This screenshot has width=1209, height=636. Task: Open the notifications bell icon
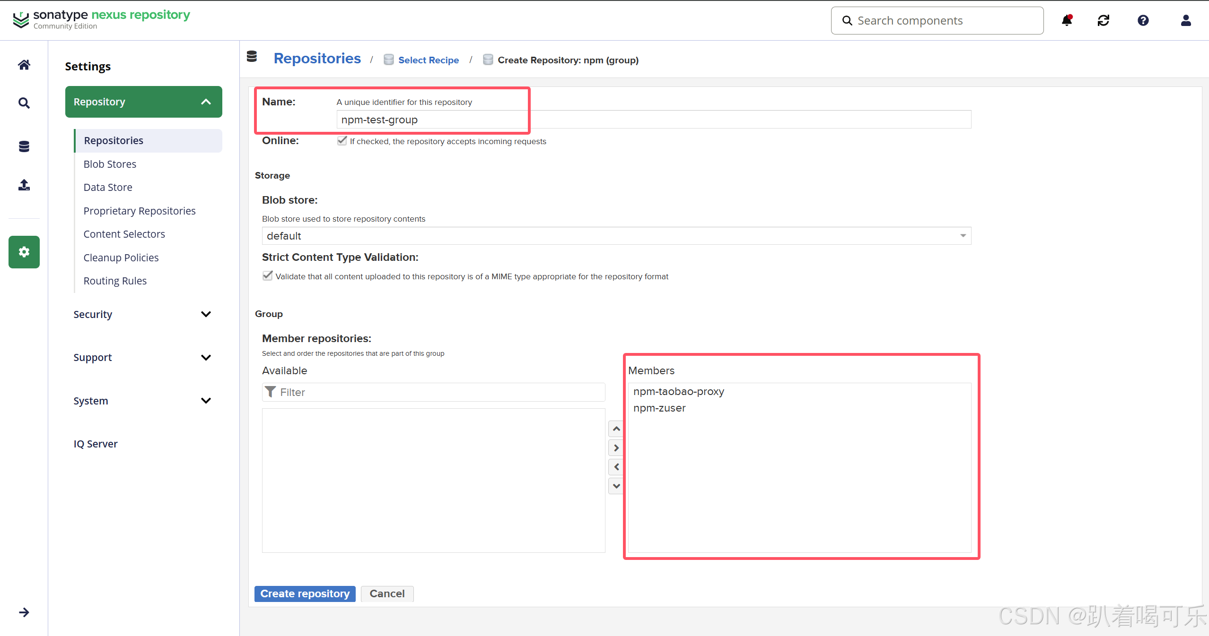tap(1067, 20)
